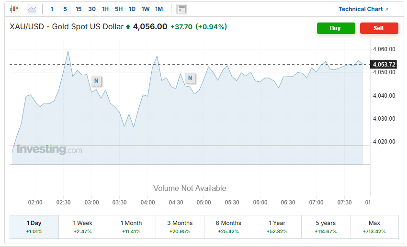Open the 3 Months range tab
Screen dimensions: 407x247
coord(180,227)
